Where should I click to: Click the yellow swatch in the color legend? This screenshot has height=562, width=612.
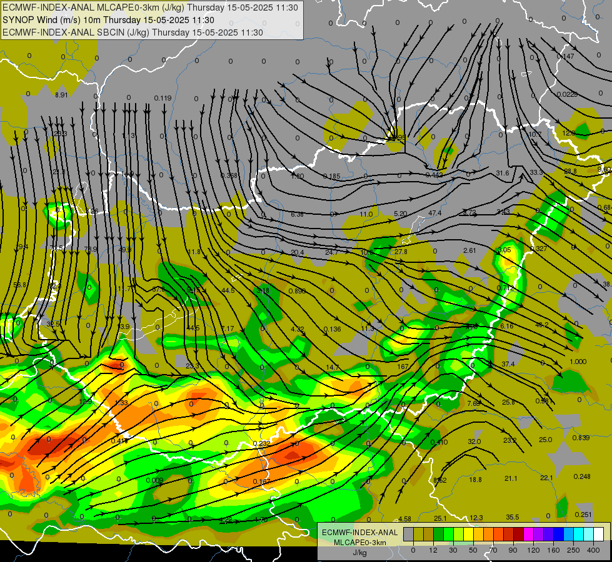[469, 534]
